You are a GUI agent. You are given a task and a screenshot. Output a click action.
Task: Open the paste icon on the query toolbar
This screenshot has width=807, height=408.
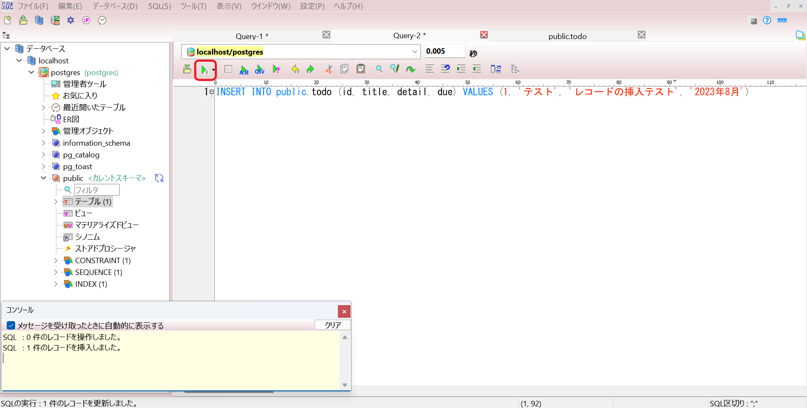(361, 69)
